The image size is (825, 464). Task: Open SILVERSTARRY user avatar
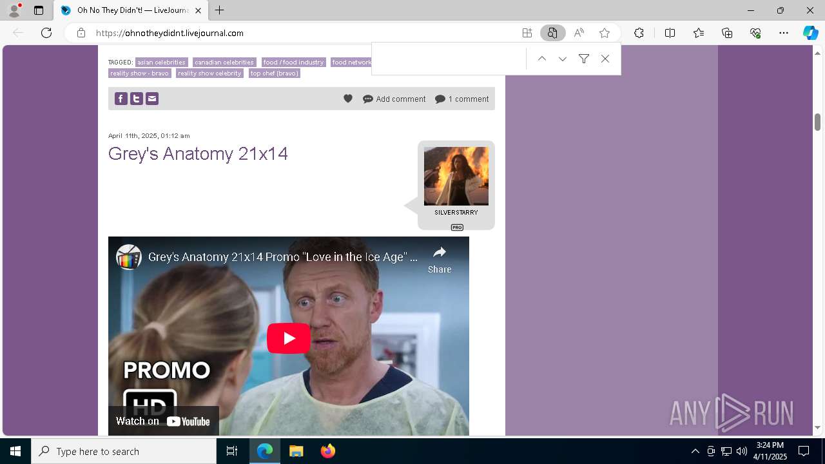click(x=456, y=176)
